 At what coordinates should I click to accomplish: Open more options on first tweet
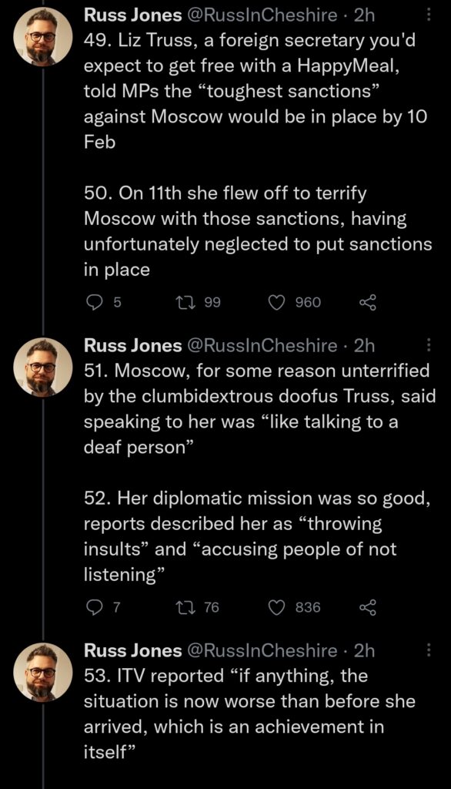pyautogui.click(x=429, y=15)
